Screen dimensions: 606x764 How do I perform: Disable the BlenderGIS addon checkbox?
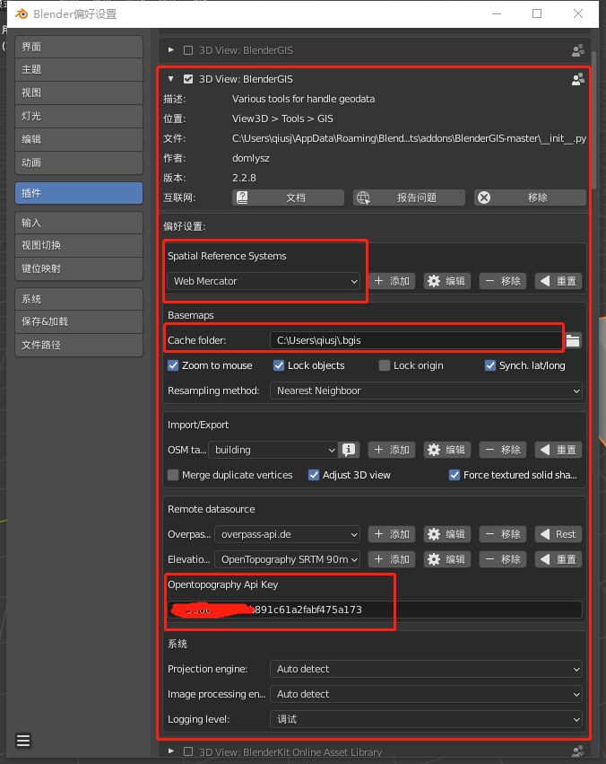[188, 79]
